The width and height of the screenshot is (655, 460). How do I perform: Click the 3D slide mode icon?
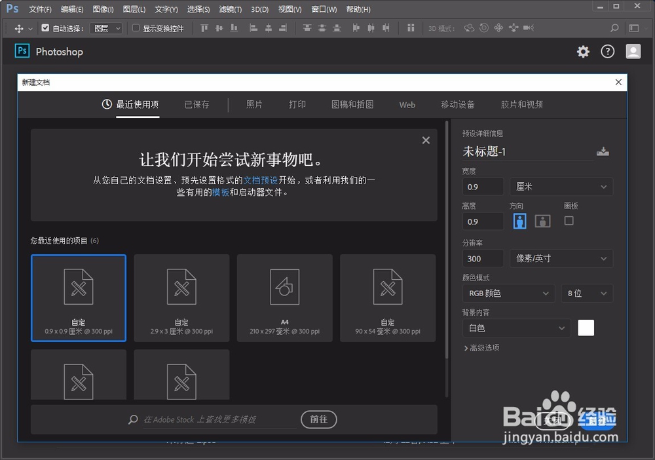514,28
